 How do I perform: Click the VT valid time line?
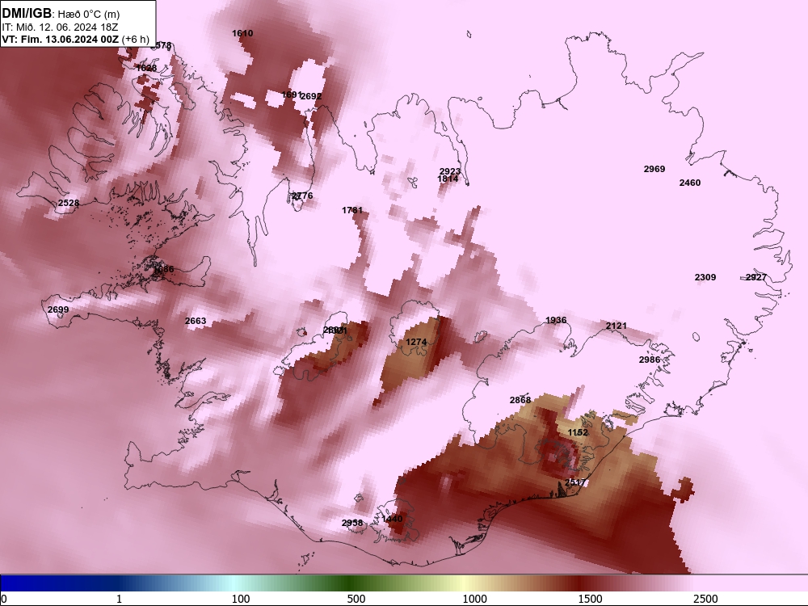tap(75, 39)
